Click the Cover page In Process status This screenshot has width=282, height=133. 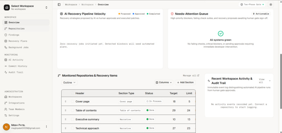[154, 101]
